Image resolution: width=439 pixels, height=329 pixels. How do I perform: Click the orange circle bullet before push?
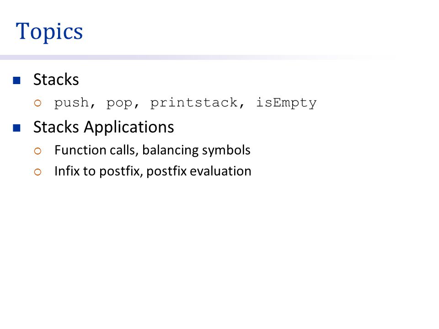[x=37, y=103]
